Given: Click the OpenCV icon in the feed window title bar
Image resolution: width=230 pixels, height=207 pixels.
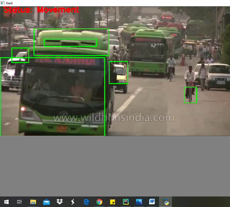Looking at the screenshot, I should pos(2,3).
